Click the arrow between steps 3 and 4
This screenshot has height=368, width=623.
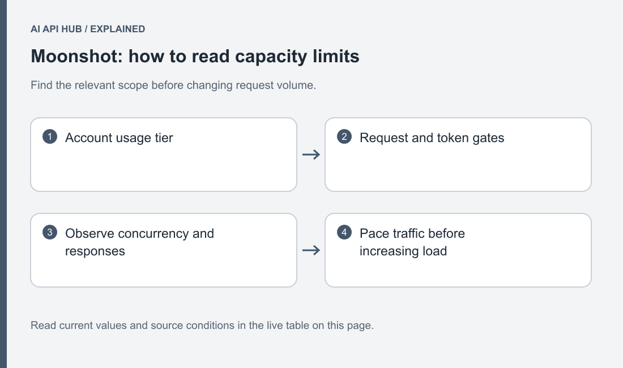311,250
